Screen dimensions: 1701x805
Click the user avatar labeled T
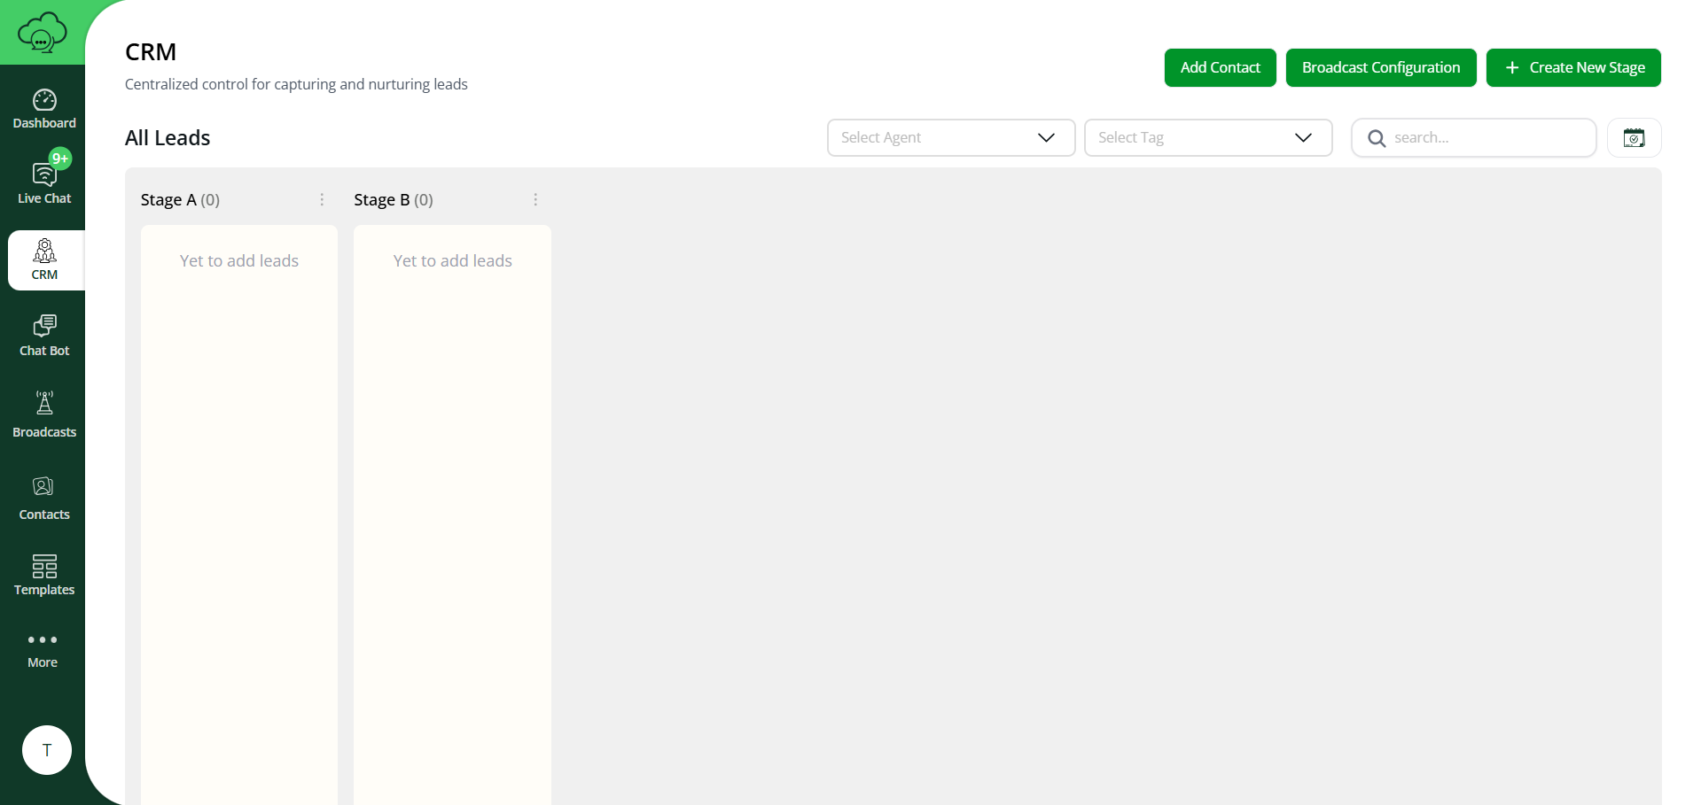tap(47, 750)
